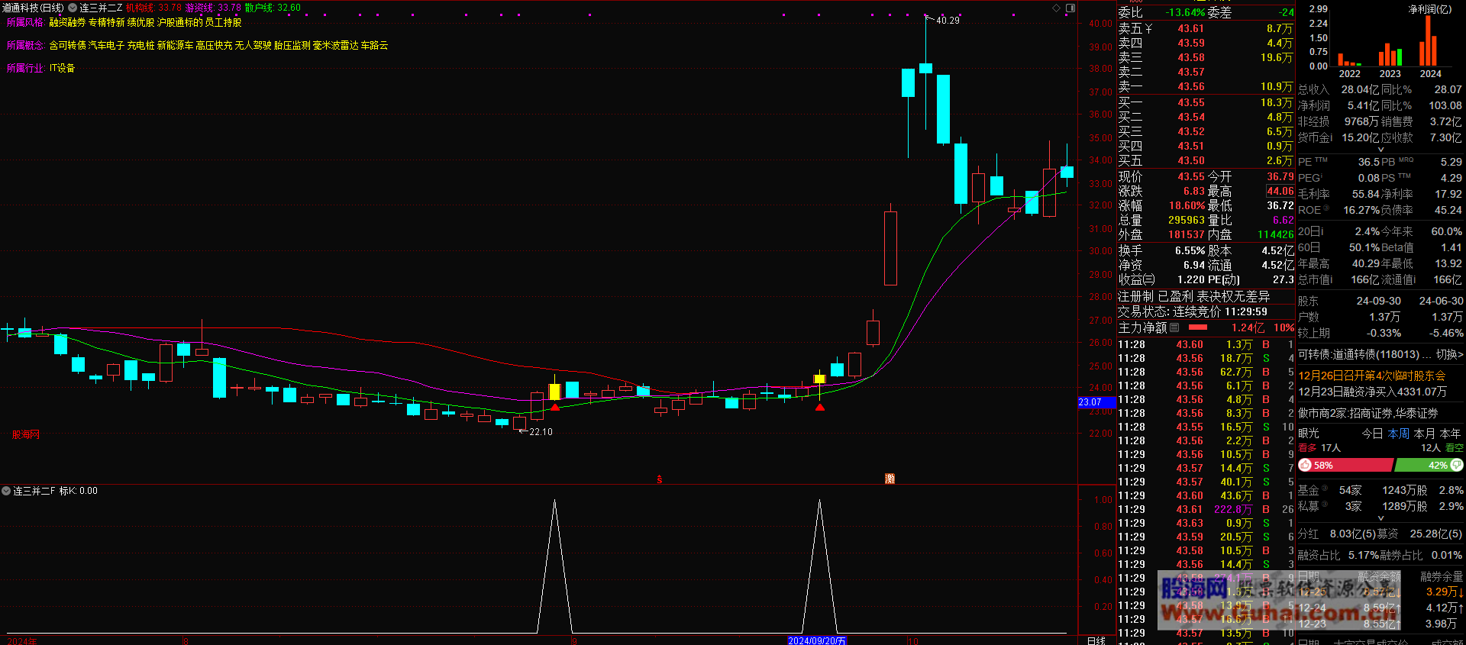Open the 12月26日 shareholder meeting notice
The image size is (1466, 645).
click(x=1371, y=376)
